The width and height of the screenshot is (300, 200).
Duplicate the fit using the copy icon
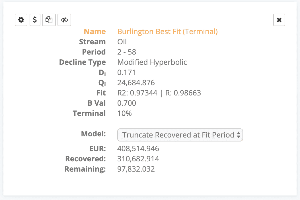point(49,20)
